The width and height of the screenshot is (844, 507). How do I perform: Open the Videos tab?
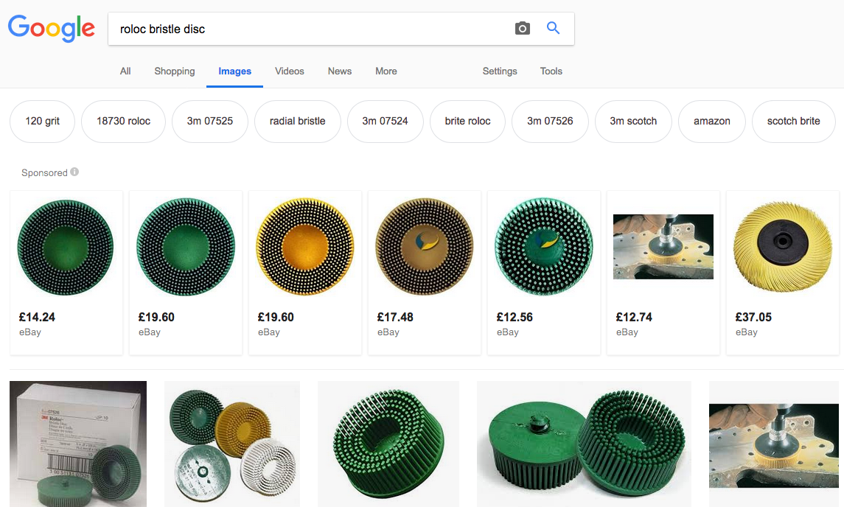tap(289, 71)
